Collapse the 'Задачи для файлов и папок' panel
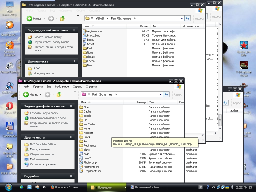Image resolution: width=256 pixels, height=192 pixels. coord(71,106)
